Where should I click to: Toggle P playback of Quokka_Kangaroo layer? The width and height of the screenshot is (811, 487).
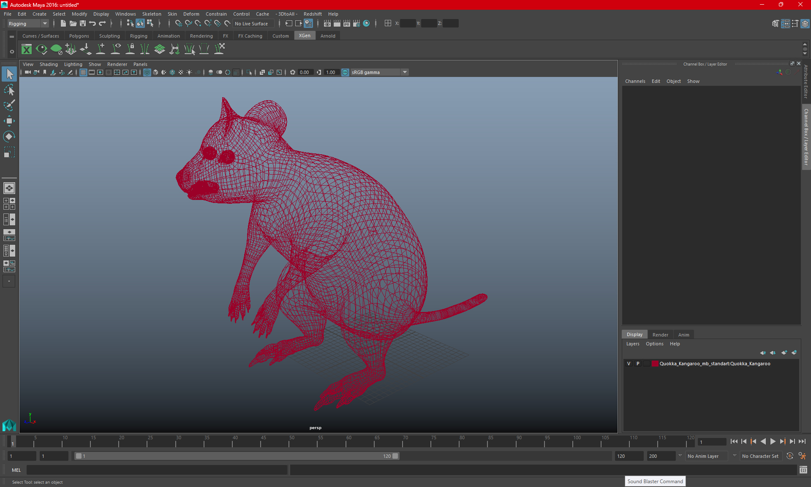pyautogui.click(x=638, y=364)
